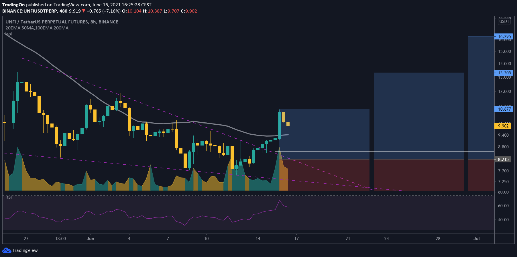Click the RSI indicator label

(x=9, y=197)
